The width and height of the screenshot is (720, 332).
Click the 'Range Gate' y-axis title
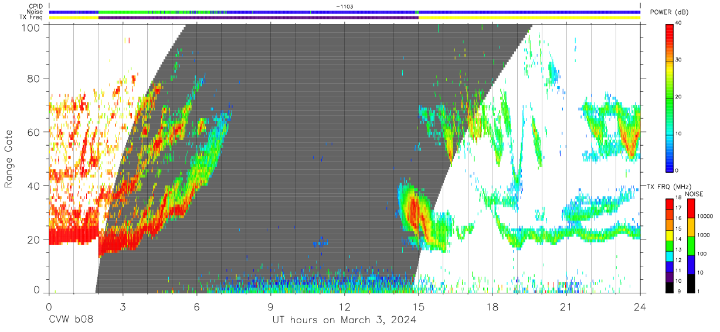point(9,159)
